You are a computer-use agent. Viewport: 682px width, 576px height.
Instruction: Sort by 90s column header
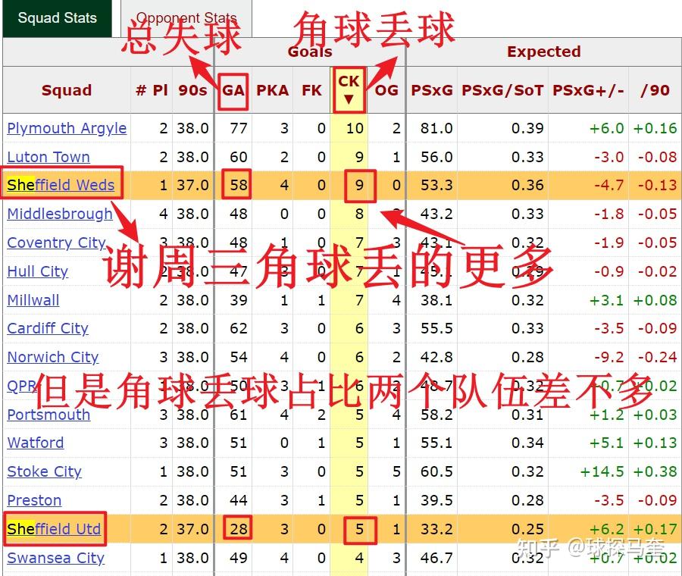point(192,90)
